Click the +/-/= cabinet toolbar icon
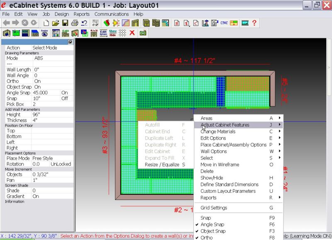The width and height of the screenshot is (332, 240). [94, 33]
